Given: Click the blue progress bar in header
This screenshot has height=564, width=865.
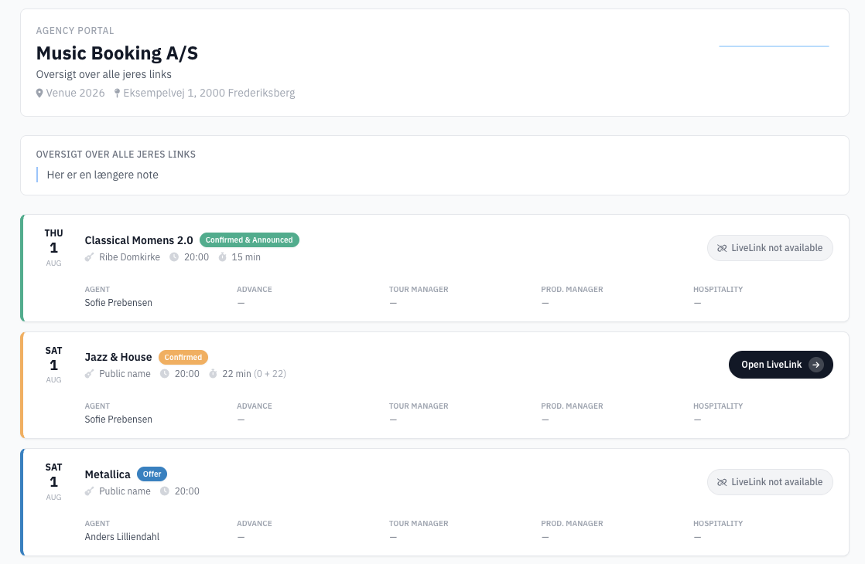Looking at the screenshot, I should coord(774,46).
